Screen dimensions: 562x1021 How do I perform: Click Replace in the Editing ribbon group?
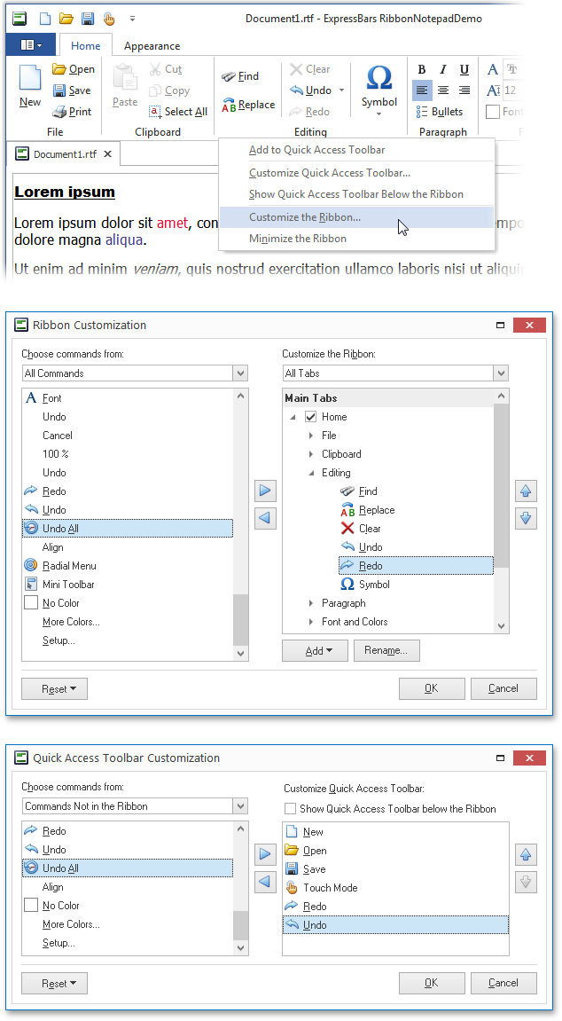point(248,105)
